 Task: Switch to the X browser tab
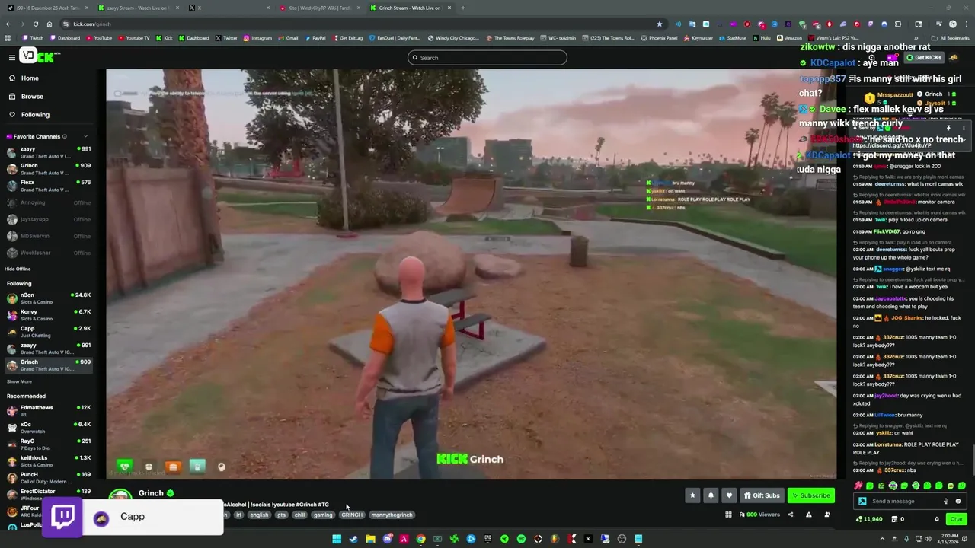click(x=229, y=8)
